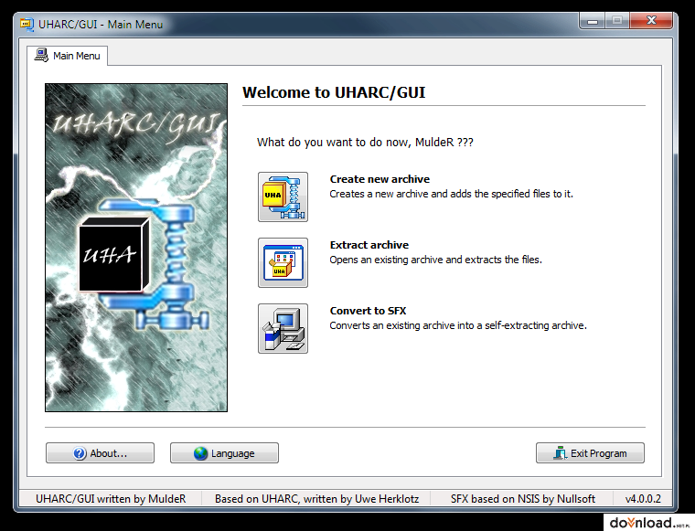Close the UHARC/GUI window
Viewport: 695px width, 531px height.
651,20
